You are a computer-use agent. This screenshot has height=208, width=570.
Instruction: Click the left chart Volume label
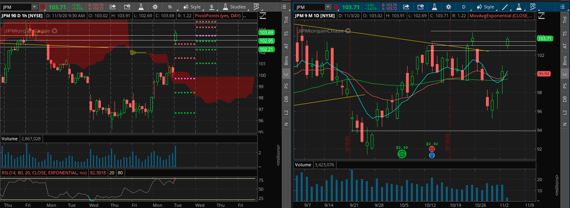point(10,138)
